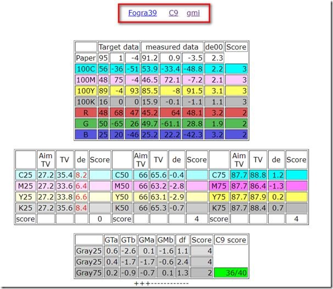Click the +++ rating line below tables
Screen dimensions: 333x289
(x=162, y=284)
